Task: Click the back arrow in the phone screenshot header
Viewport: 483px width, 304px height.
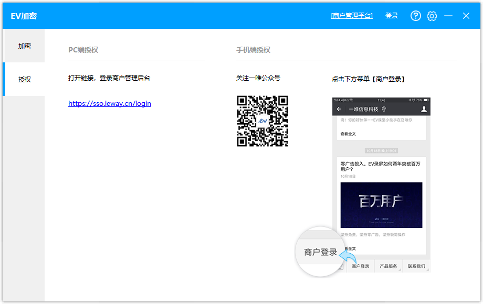Action: click(x=339, y=108)
